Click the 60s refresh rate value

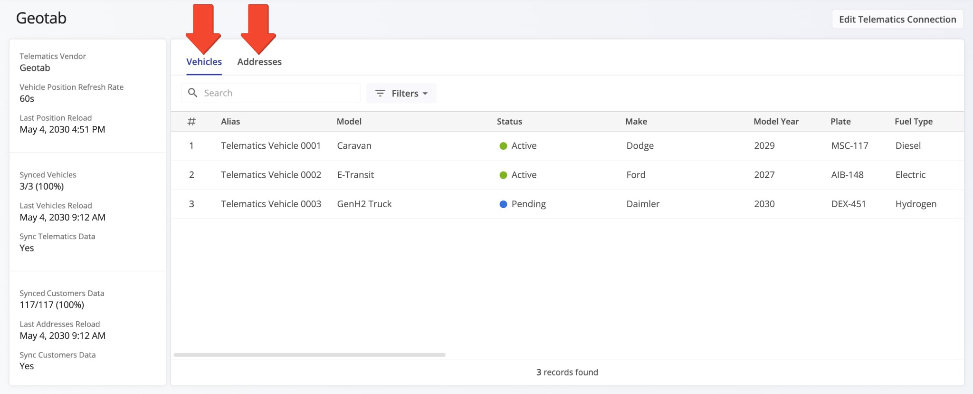pos(27,99)
